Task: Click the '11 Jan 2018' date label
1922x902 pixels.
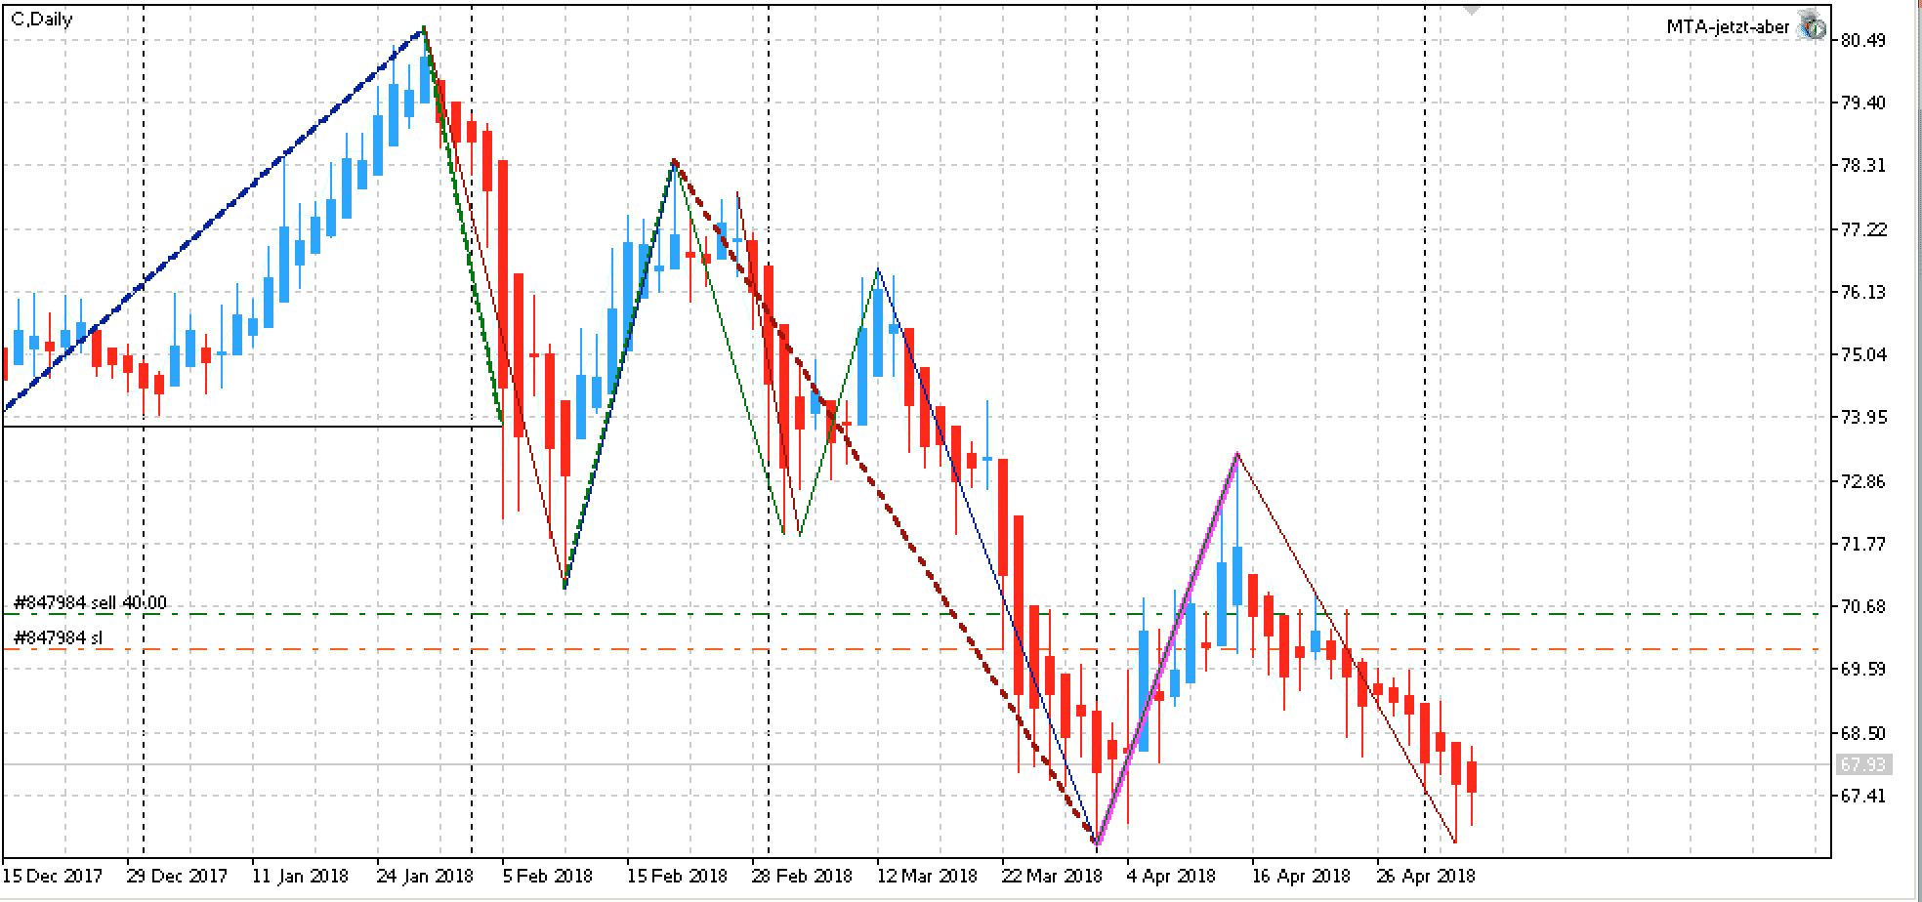Action: click(x=300, y=876)
